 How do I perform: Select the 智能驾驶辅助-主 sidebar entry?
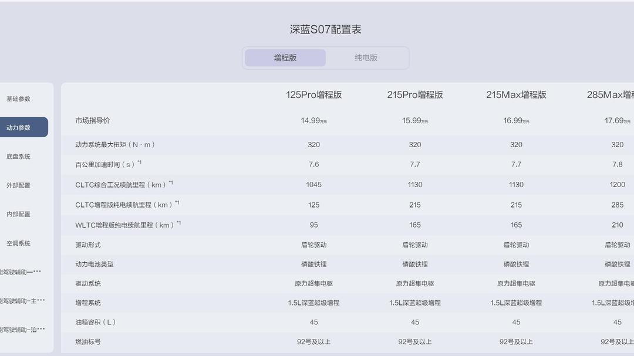(18, 301)
